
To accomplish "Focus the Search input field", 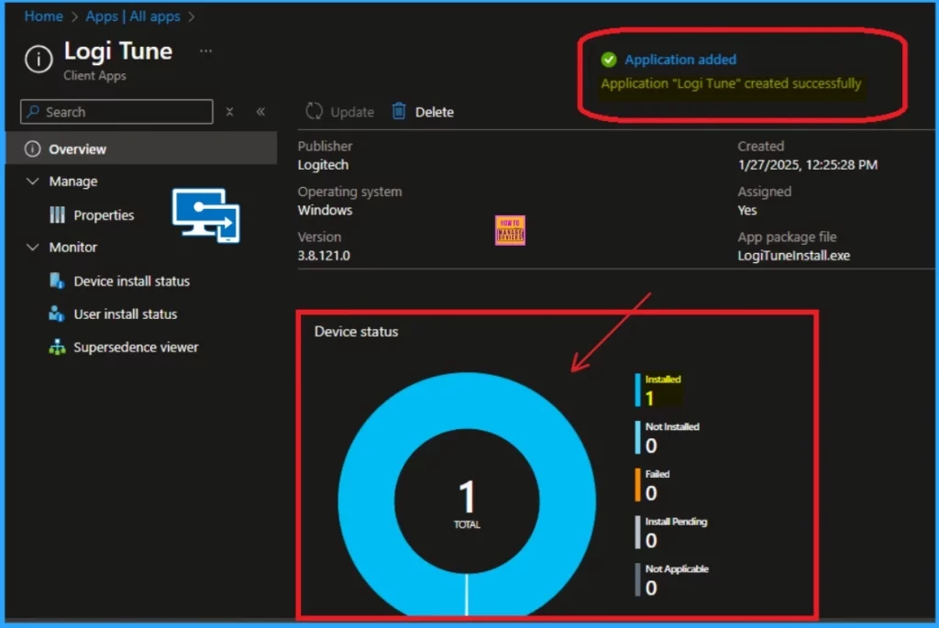I will 116,112.
